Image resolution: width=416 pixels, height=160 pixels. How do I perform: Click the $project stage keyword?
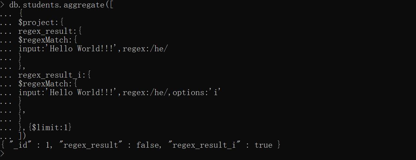(38, 23)
